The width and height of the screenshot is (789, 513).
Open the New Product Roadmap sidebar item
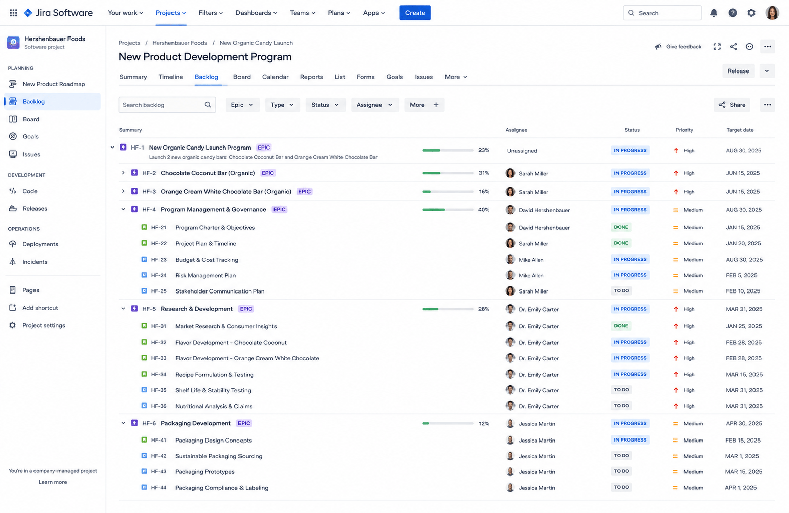point(52,84)
